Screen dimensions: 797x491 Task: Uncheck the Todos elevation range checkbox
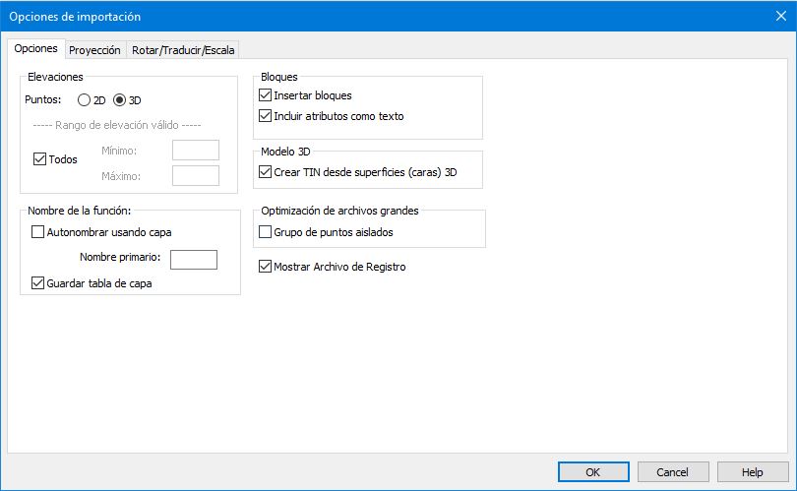(40, 158)
